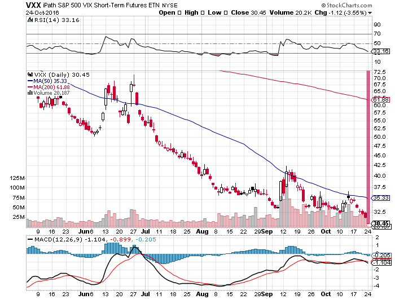The image size is (395, 299).
Task: Click the 30.45 last price tag on right axis
Action: (381, 223)
